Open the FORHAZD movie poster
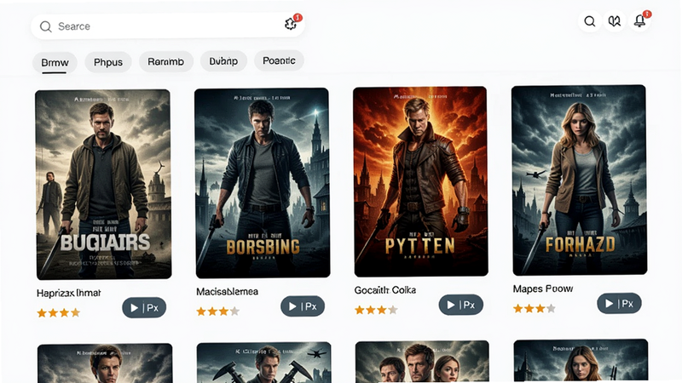The height and width of the screenshot is (383, 682). pos(579,180)
